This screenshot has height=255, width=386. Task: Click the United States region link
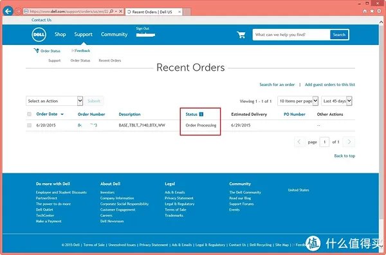[299, 190]
